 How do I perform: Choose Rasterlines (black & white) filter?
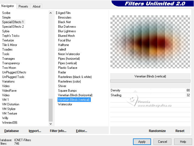tap(75, 77)
